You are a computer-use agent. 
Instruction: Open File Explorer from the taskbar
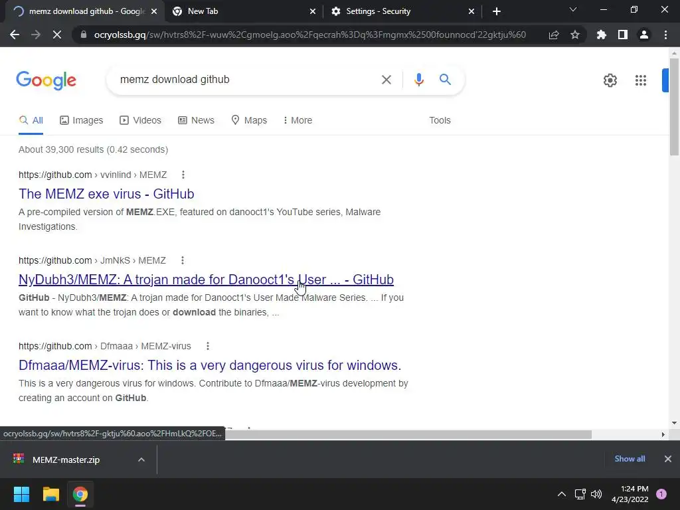[50, 494]
